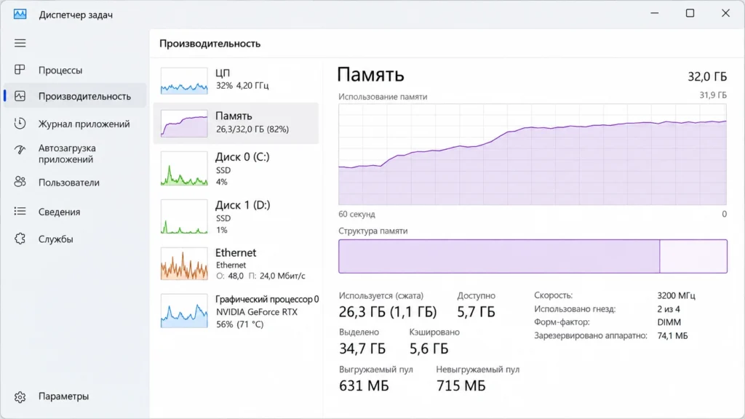
Task: Open Автозагрузка приложений section
Action: coord(75,153)
